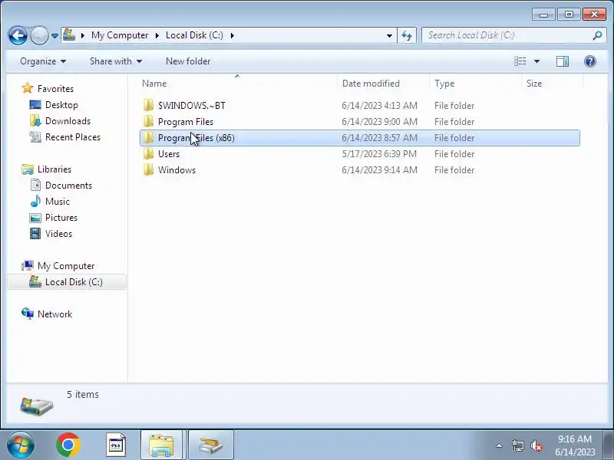Click the Network globe icon

pos(28,314)
